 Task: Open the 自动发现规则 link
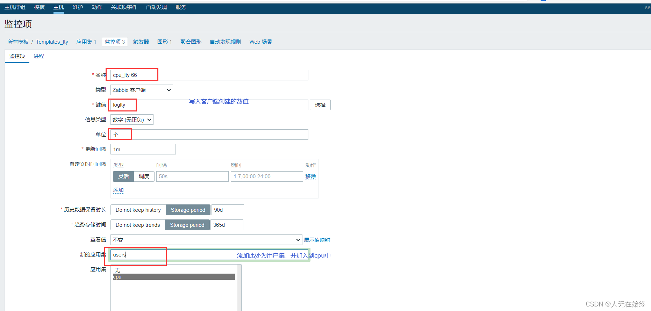click(226, 42)
